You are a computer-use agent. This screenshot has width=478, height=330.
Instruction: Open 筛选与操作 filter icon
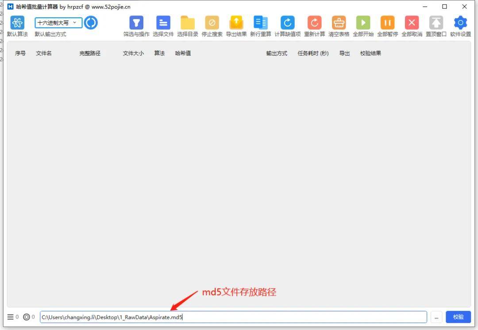[136, 23]
